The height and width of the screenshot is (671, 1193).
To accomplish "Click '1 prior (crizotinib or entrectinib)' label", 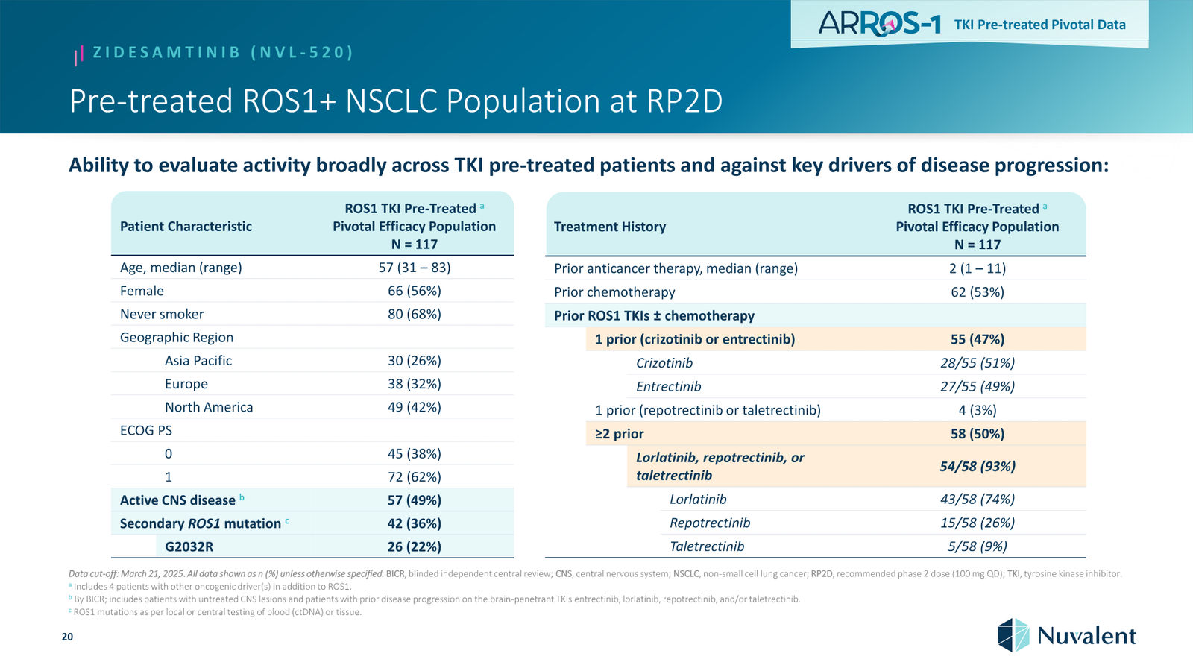I will (695, 339).
